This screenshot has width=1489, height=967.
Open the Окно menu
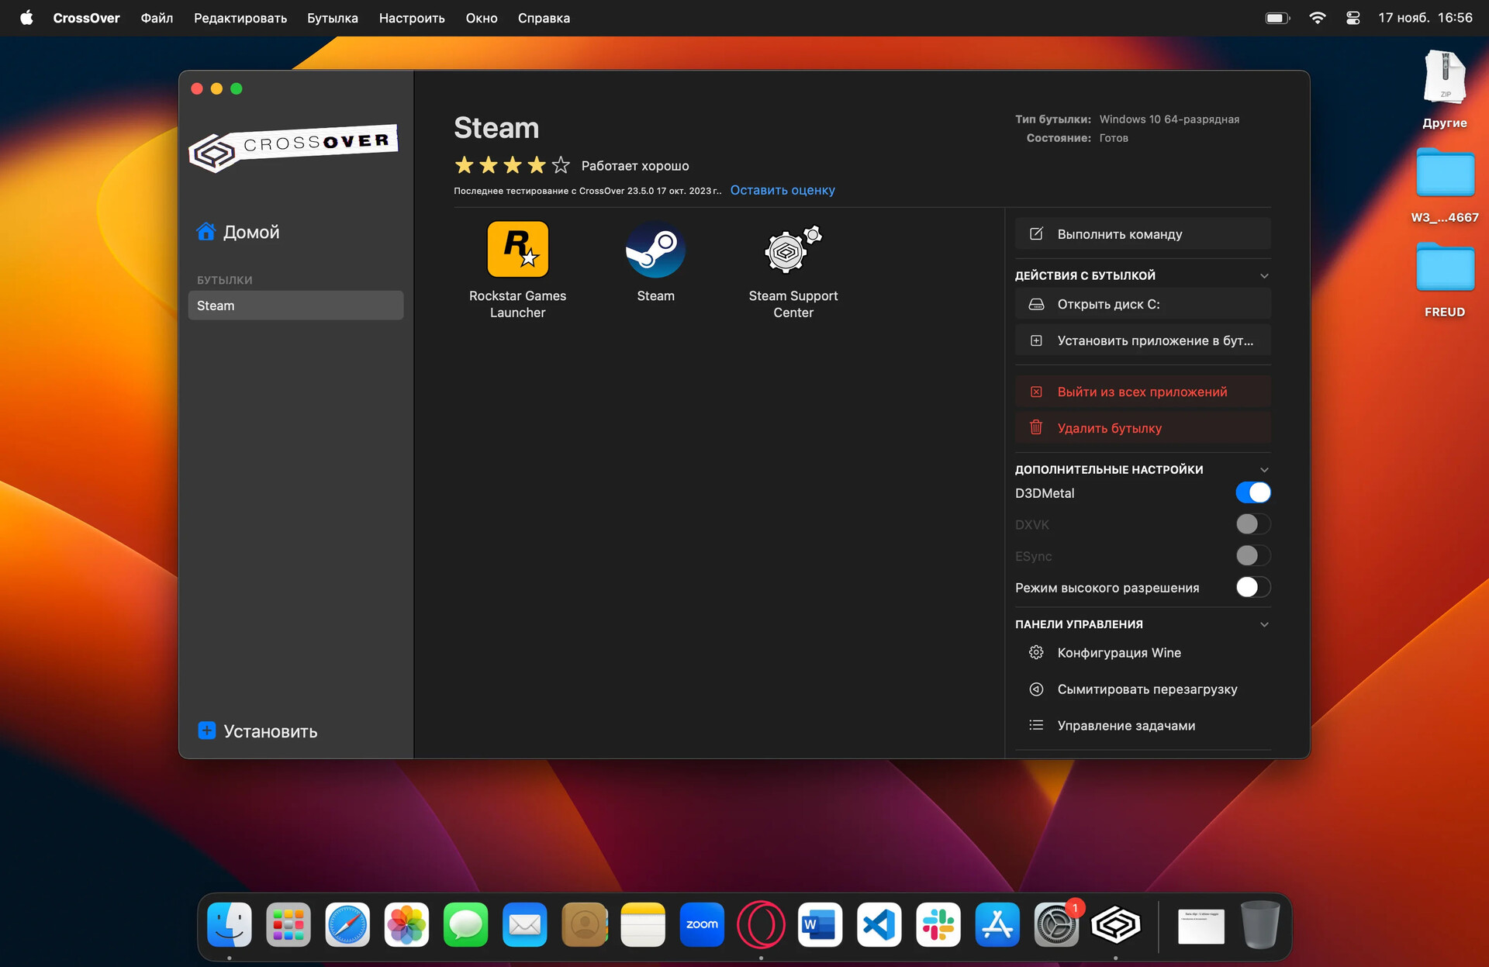[482, 18]
